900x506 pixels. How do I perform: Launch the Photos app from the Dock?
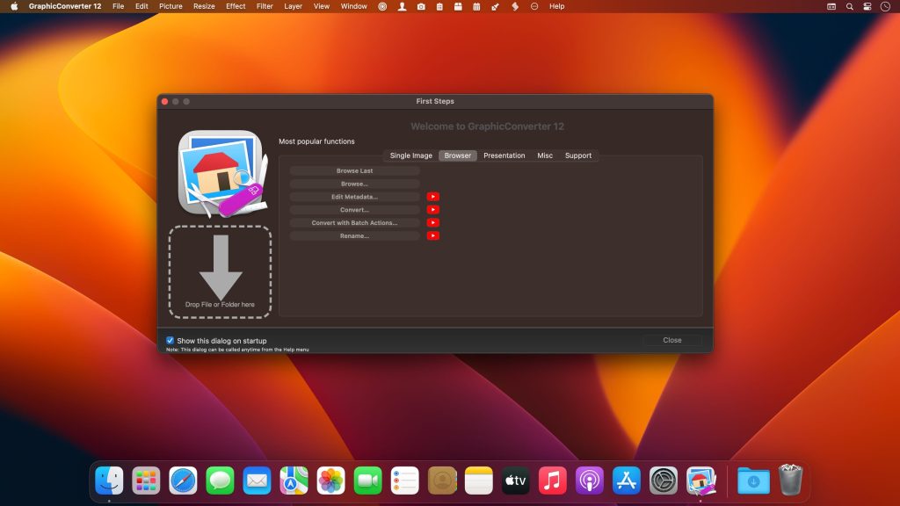pyautogui.click(x=330, y=481)
